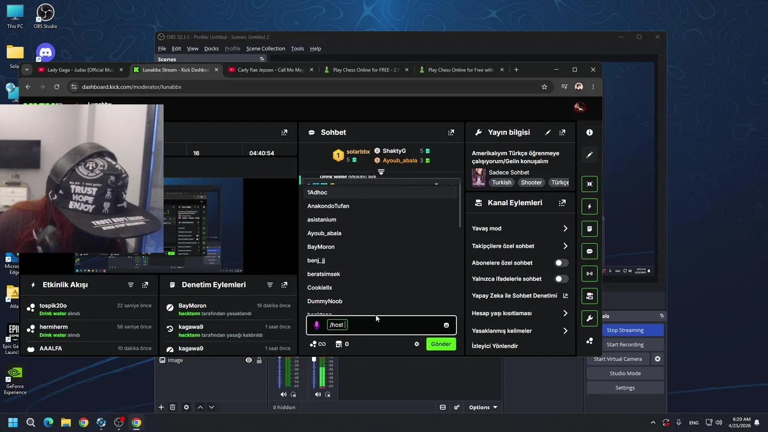Add a new OBS source with the plus icon

[161, 407]
